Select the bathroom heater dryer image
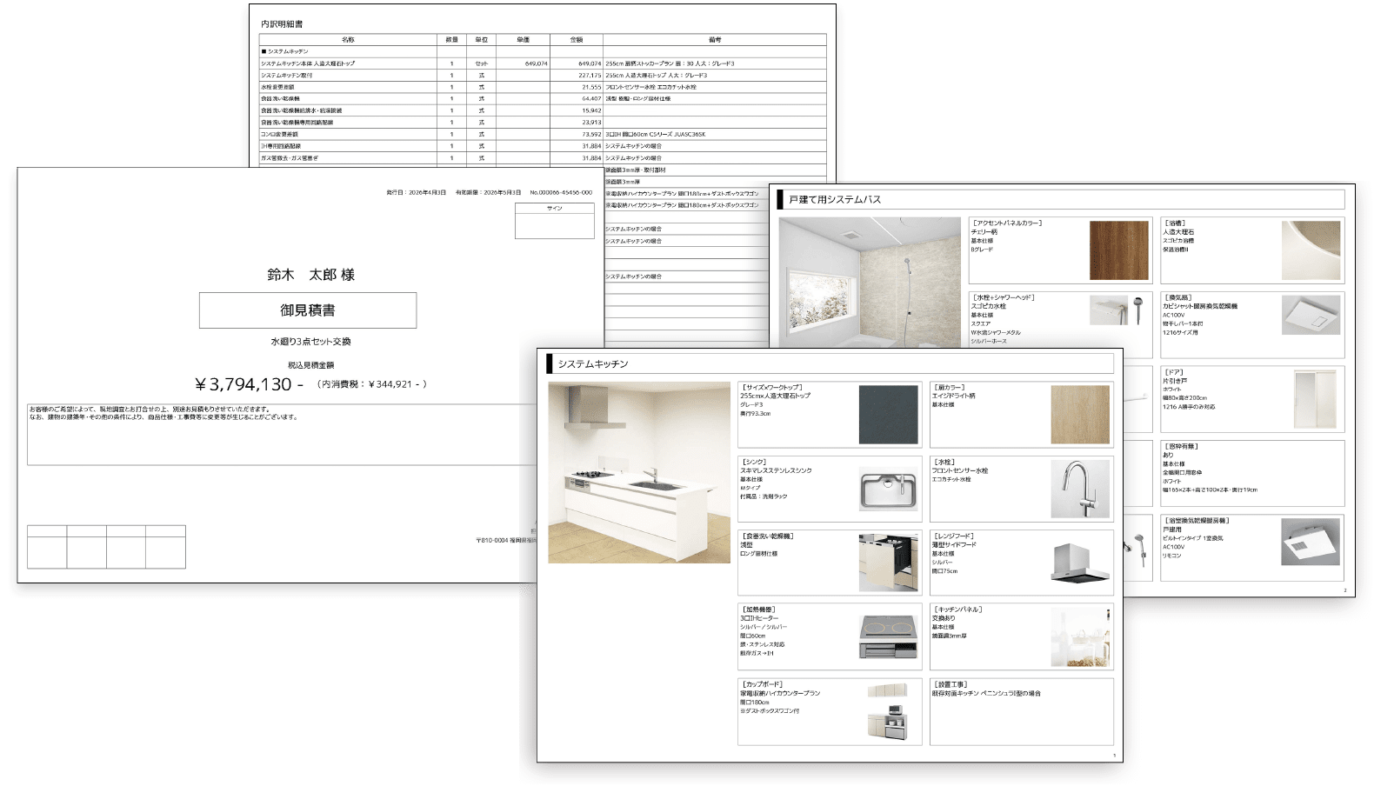 click(1311, 543)
